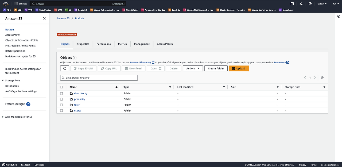The height and width of the screenshot is (167, 342).
Task: Open CloudFront shortcut in favorites bar
Action: [x=286, y=10]
